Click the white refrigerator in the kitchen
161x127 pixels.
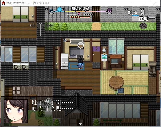click(x=65, y=61)
